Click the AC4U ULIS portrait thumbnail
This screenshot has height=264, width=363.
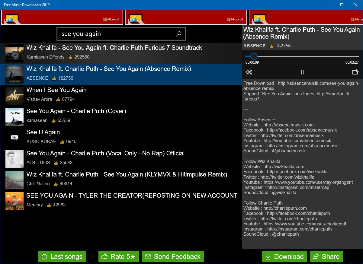[x=14, y=159]
